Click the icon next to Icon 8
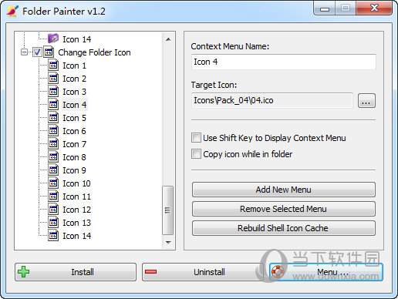The width and height of the screenshot is (398, 299). pos(53,157)
